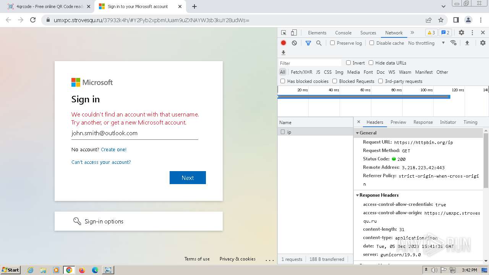
Task: Open the tab search chevron
Action: (444, 6)
